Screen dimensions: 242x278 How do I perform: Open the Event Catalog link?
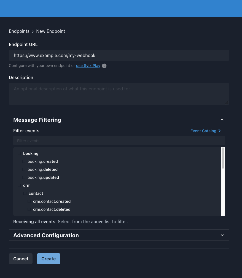pos(203,131)
